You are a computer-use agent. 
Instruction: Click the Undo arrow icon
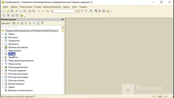[x=39, y=11]
